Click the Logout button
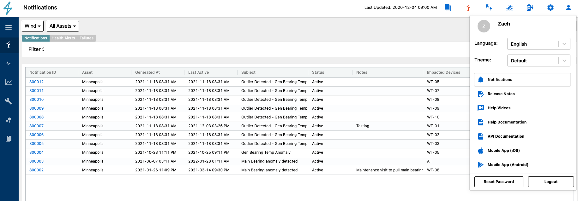 [551, 182]
